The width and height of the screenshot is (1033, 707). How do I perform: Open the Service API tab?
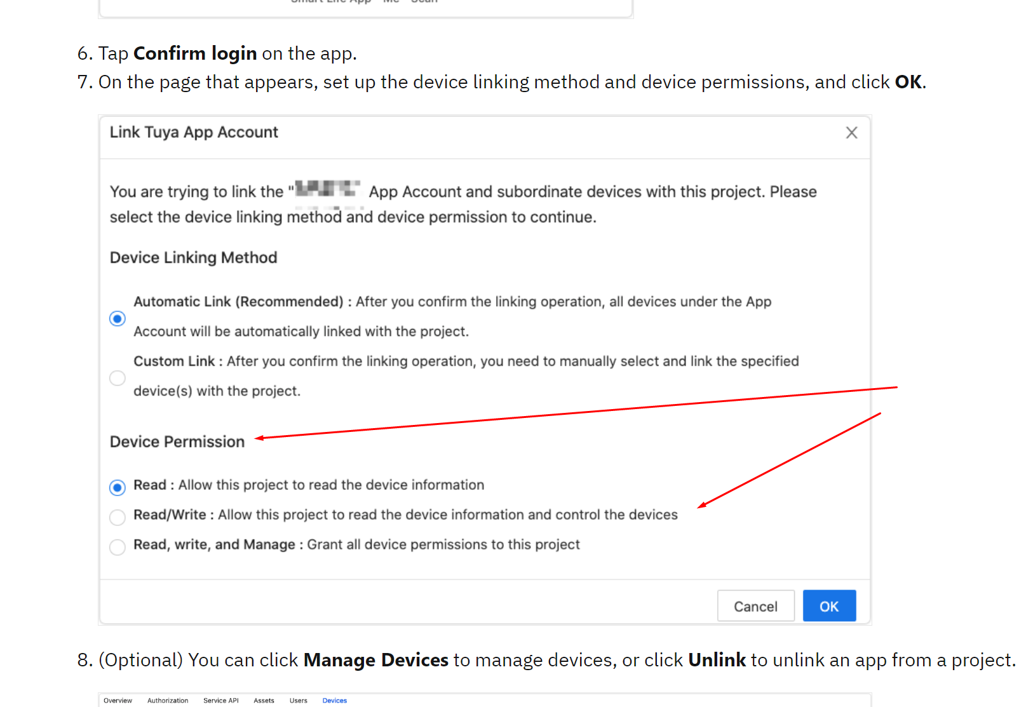(221, 701)
